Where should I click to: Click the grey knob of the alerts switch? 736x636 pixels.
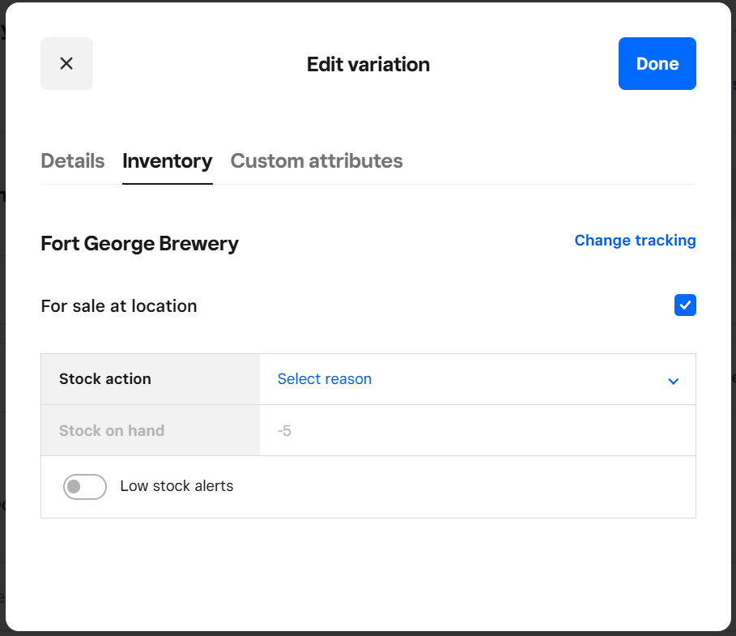pyautogui.click(x=74, y=487)
